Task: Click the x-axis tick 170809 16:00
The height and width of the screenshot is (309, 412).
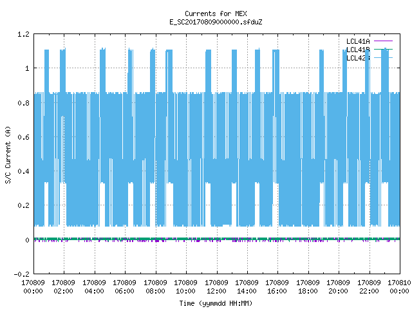Action: click(277, 287)
